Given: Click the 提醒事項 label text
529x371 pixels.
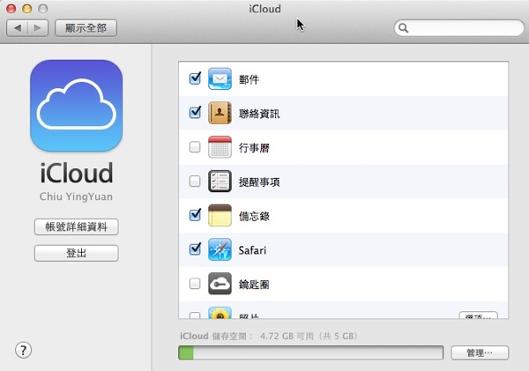Looking at the screenshot, I should (x=259, y=182).
